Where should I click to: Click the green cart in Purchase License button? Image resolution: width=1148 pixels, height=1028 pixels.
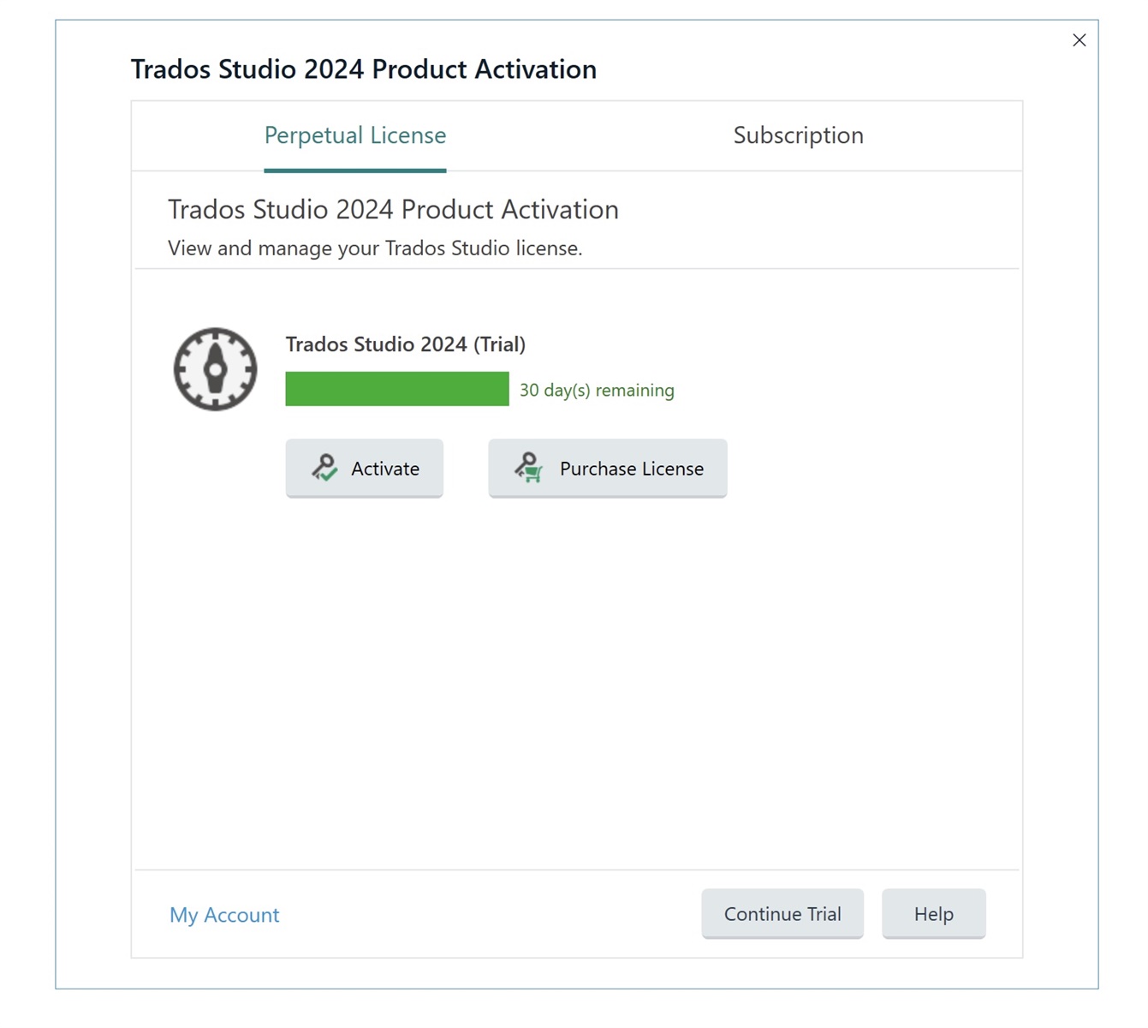pos(532,474)
